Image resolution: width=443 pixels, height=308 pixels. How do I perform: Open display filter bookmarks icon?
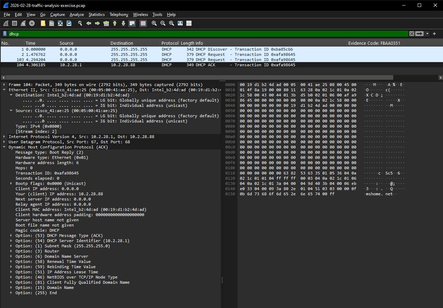pyautogui.click(x=5, y=34)
